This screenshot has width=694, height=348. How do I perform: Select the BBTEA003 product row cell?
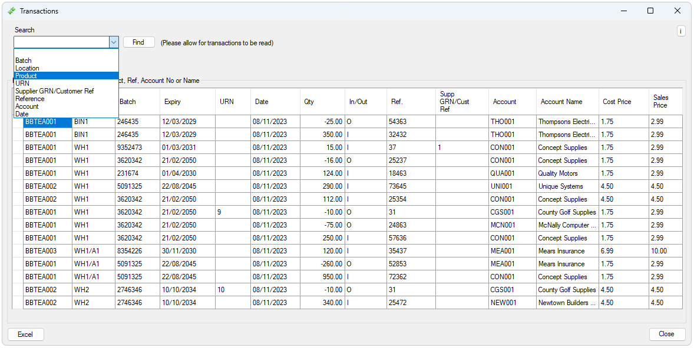tap(41, 251)
